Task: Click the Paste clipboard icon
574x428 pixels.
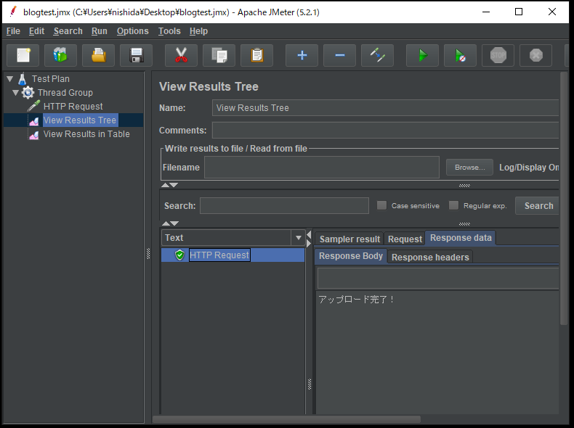Action: pyautogui.click(x=256, y=56)
